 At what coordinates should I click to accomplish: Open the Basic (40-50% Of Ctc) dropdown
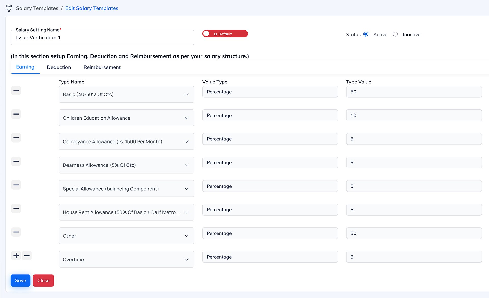(126, 94)
